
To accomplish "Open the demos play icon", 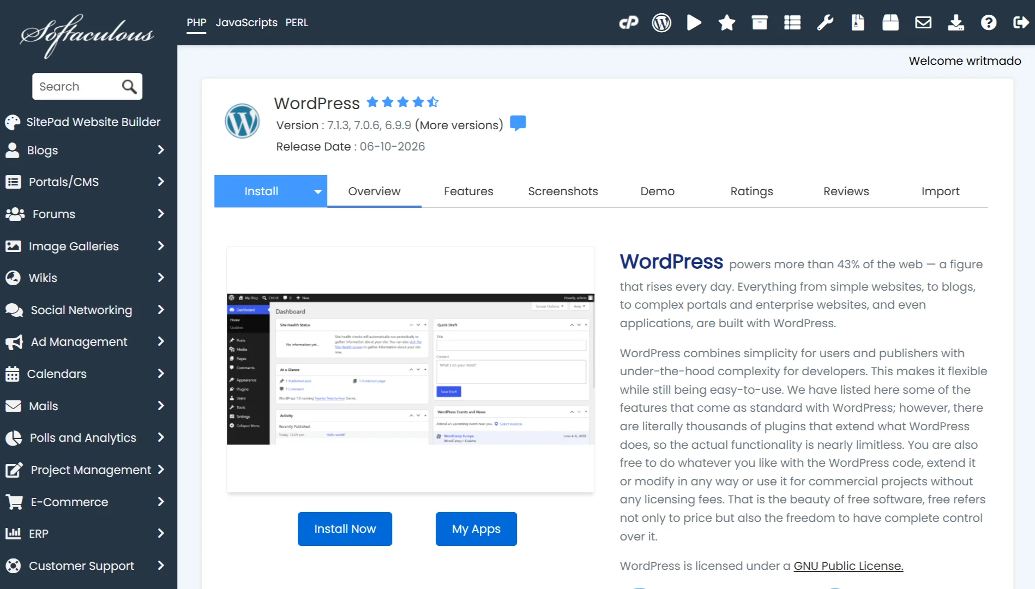I will 694,22.
